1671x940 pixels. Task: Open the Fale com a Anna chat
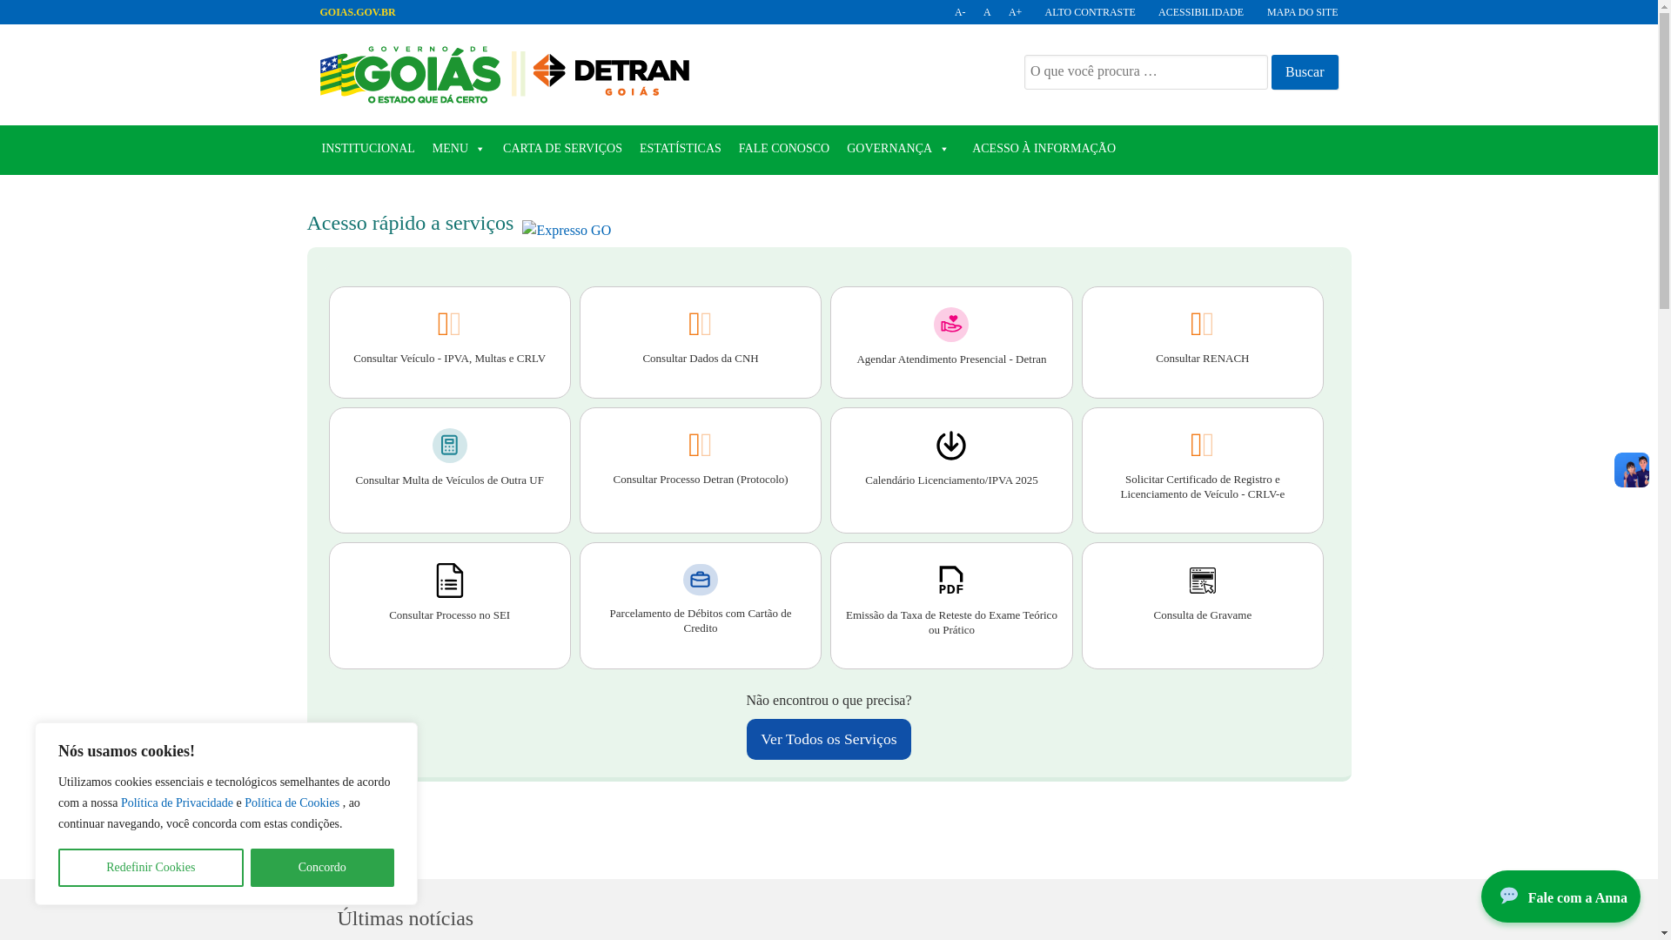pos(1560,896)
